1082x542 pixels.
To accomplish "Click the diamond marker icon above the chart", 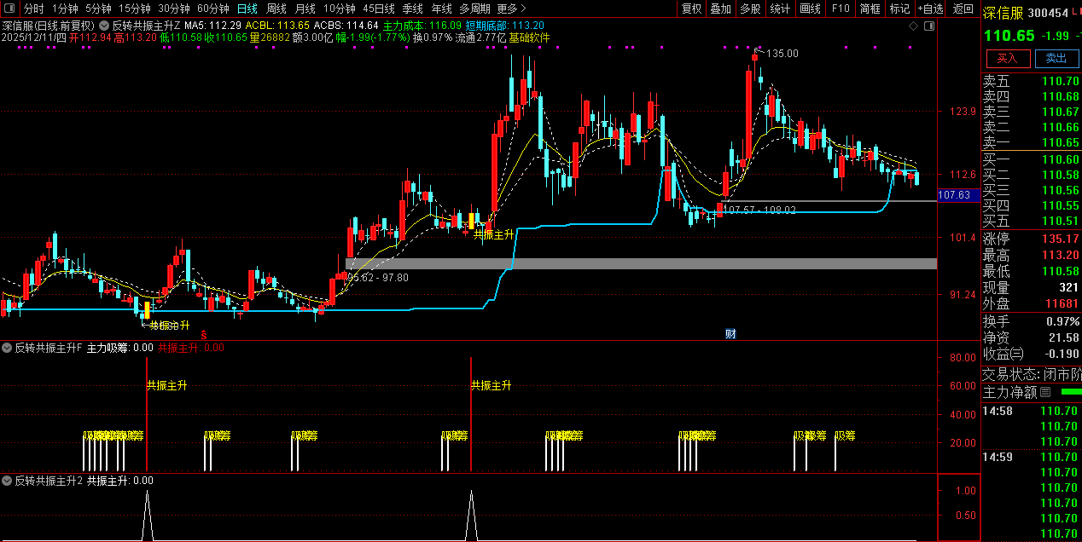I will point(914,26).
